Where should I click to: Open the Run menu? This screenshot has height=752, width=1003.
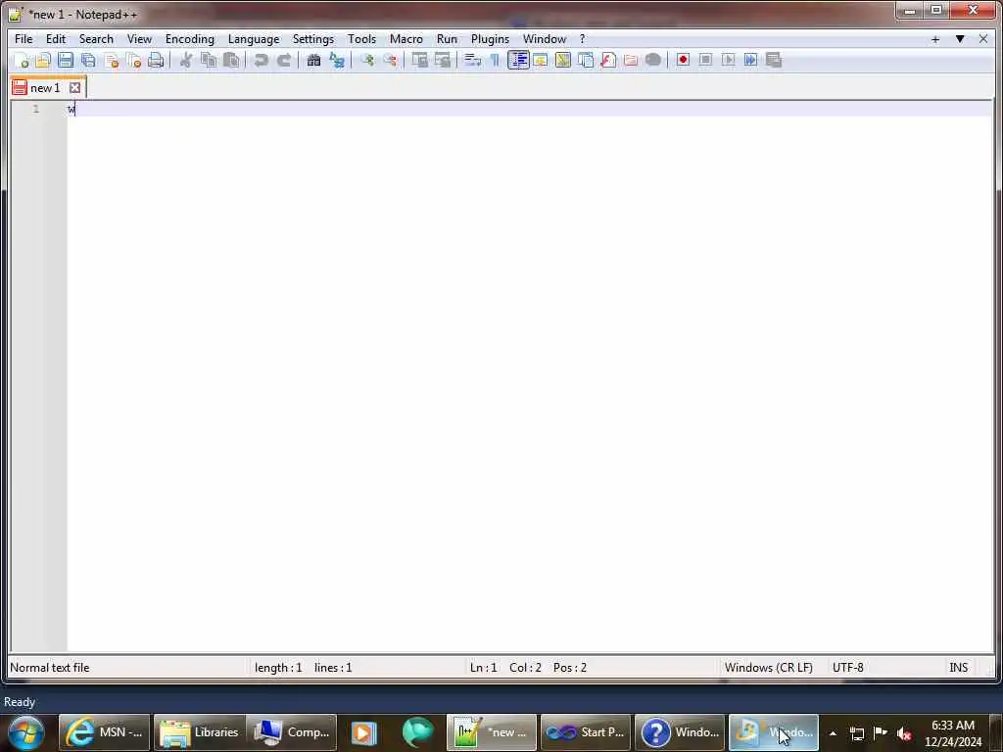click(x=447, y=39)
